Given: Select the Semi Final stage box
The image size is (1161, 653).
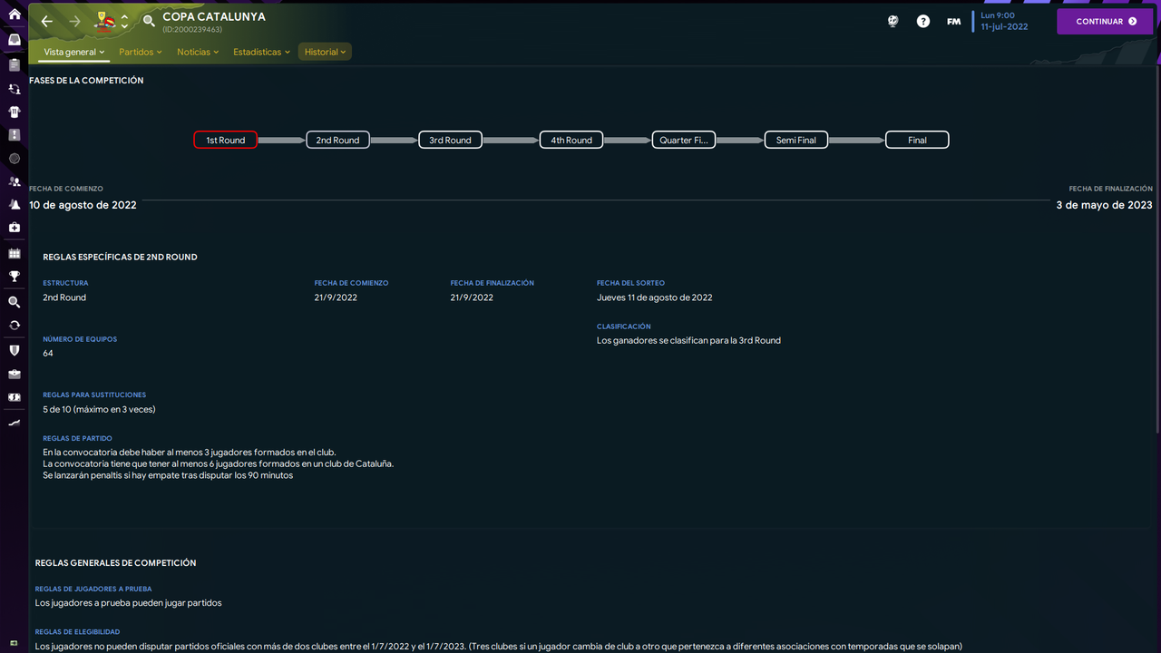Looking at the screenshot, I should click(796, 140).
